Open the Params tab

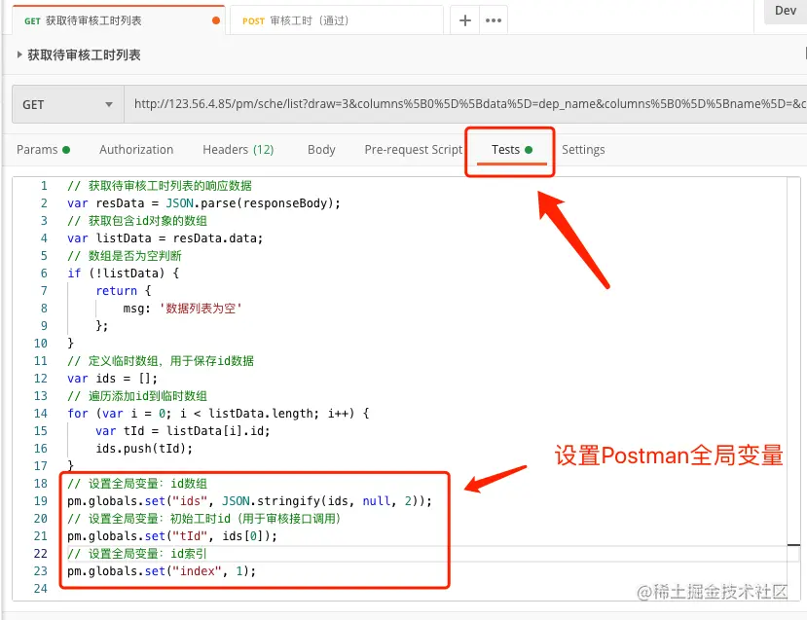[x=43, y=150]
